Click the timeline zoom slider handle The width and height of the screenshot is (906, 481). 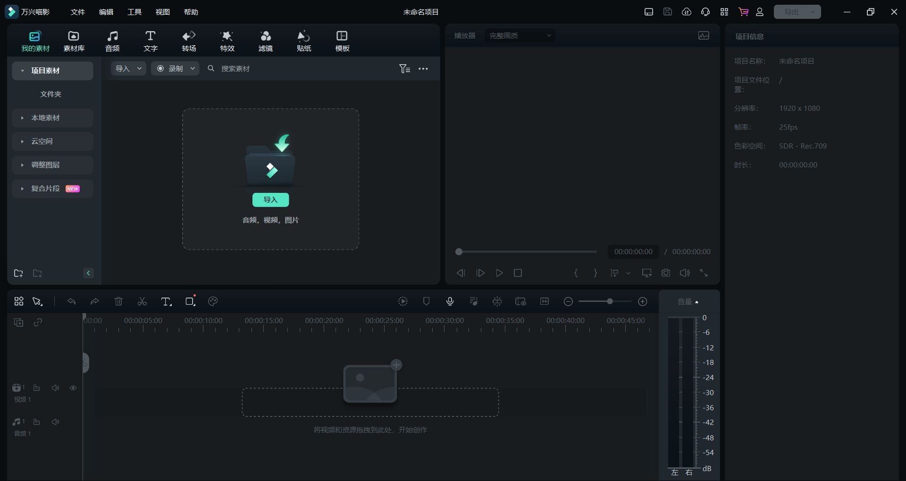point(610,302)
